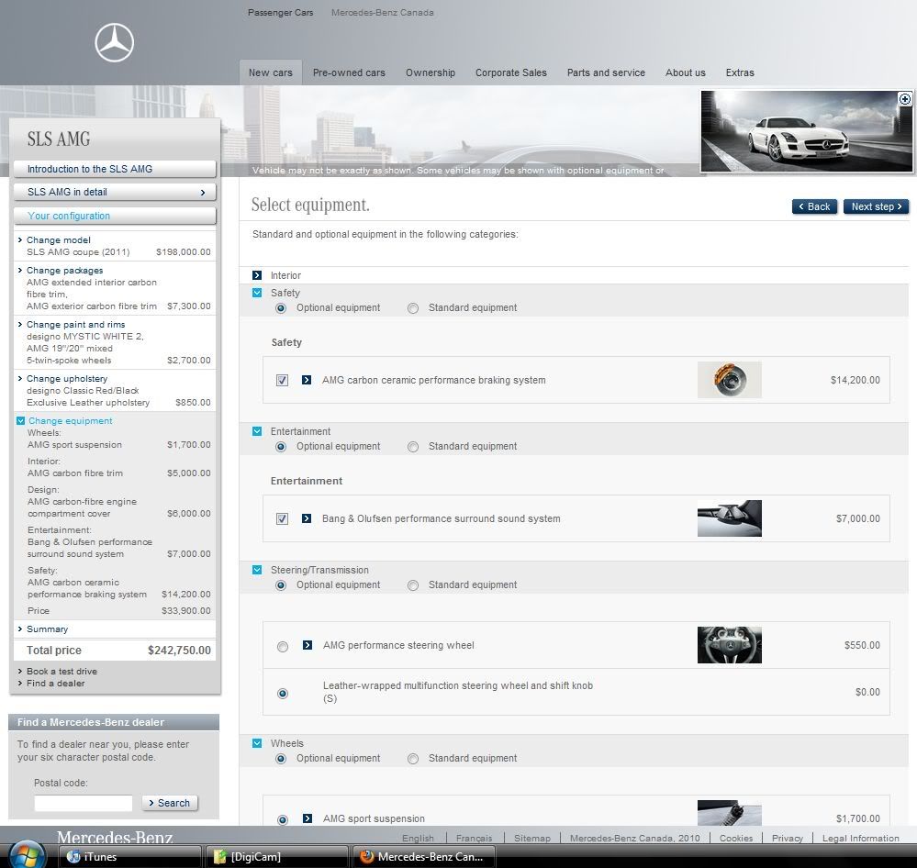Open Your configuration
The image size is (917, 868).
(x=115, y=216)
